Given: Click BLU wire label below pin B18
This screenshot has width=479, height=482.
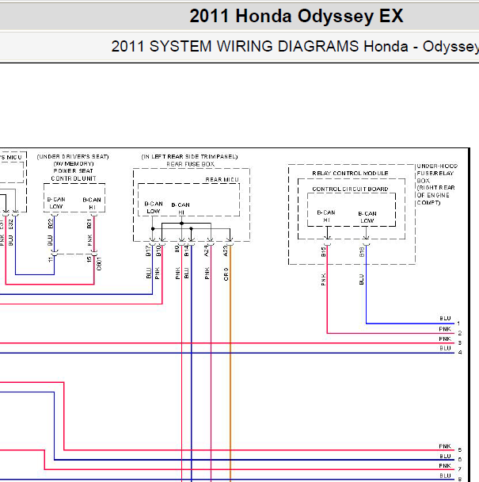Looking at the screenshot, I should [x=361, y=279].
